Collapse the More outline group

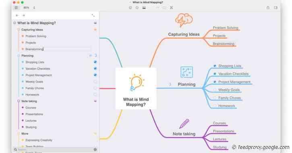click(x=19, y=134)
